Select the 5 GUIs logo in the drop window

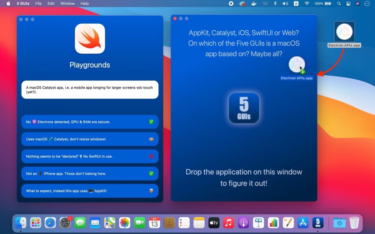244,108
